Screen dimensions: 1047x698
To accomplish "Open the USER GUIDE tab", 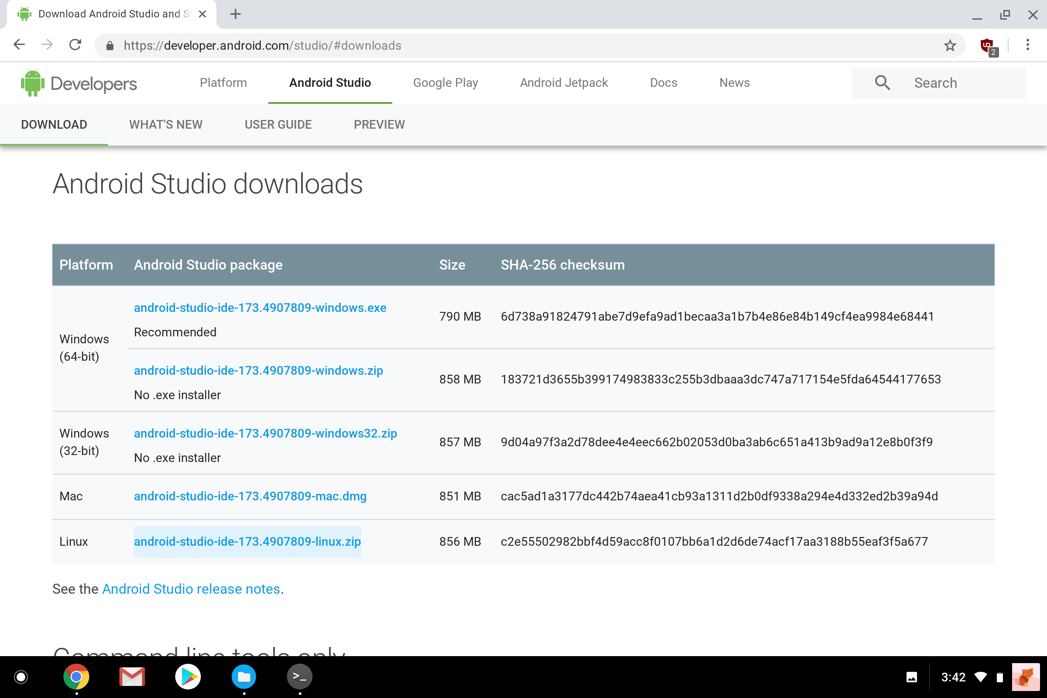I will (x=278, y=125).
